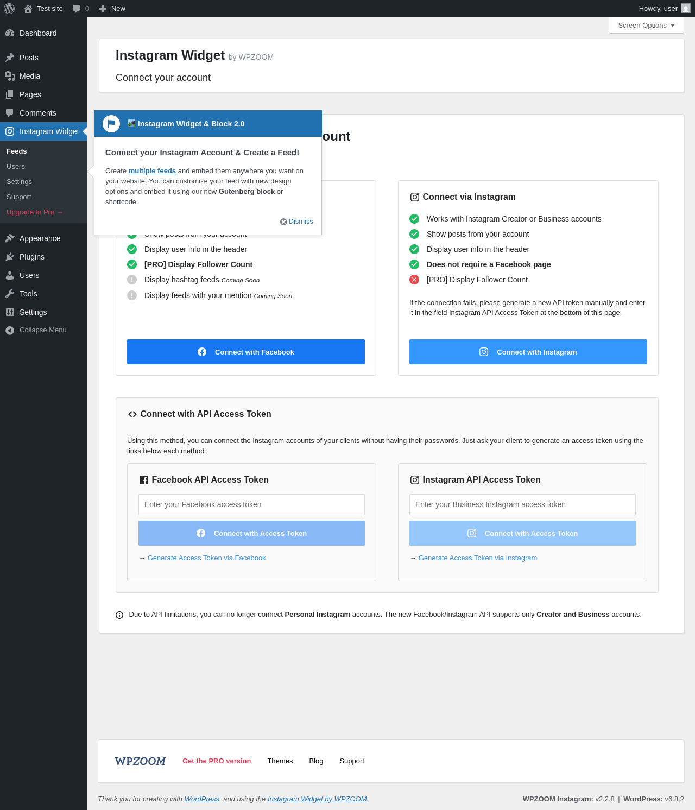This screenshot has width=695, height=810.
Task: Follow the multiple feeds link
Action: pyautogui.click(x=152, y=171)
